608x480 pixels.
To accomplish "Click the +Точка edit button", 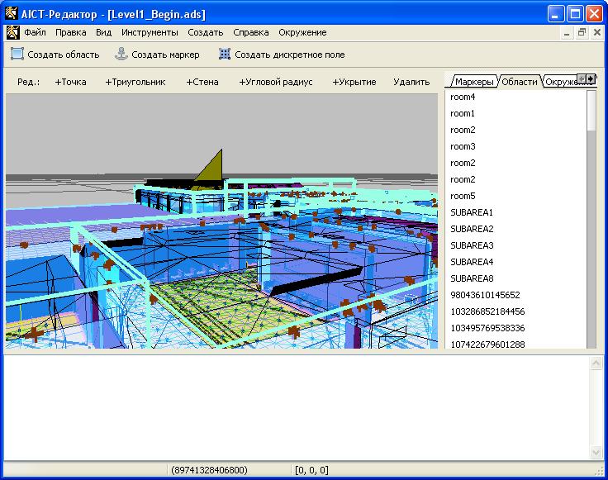I will (70, 82).
